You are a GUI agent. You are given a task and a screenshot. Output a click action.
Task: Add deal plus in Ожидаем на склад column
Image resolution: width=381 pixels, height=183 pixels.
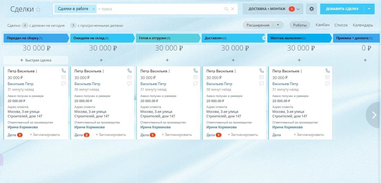click(x=101, y=60)
